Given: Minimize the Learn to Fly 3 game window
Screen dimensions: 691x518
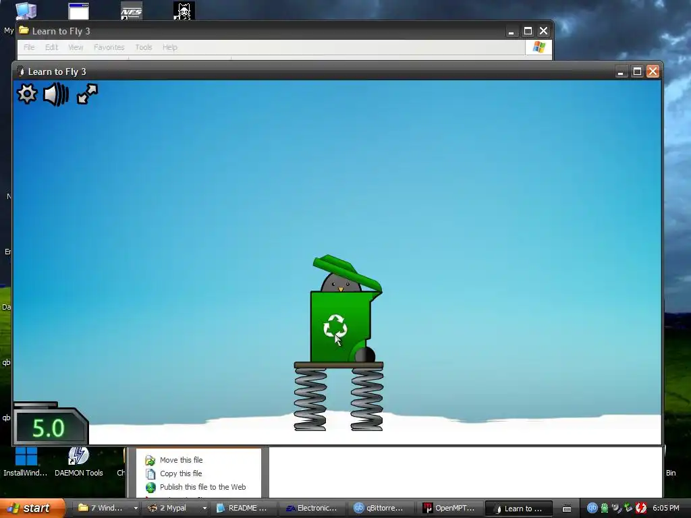Looking at the screenshot, I should (x=621, y=71).
